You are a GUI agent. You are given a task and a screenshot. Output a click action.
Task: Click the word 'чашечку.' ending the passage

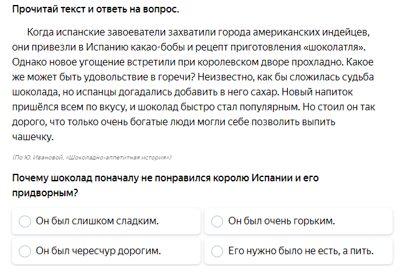33,137
